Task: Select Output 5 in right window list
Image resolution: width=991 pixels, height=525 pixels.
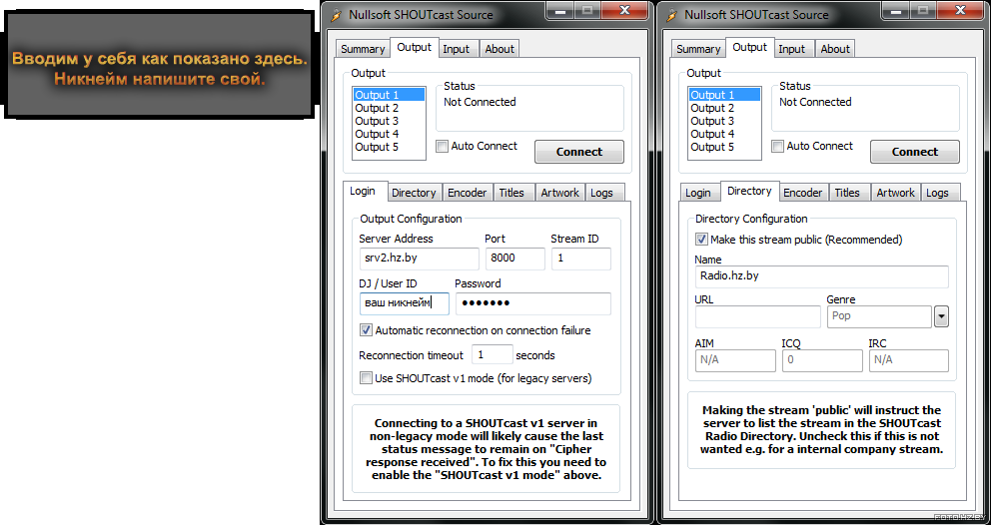Action: [724, 147]
